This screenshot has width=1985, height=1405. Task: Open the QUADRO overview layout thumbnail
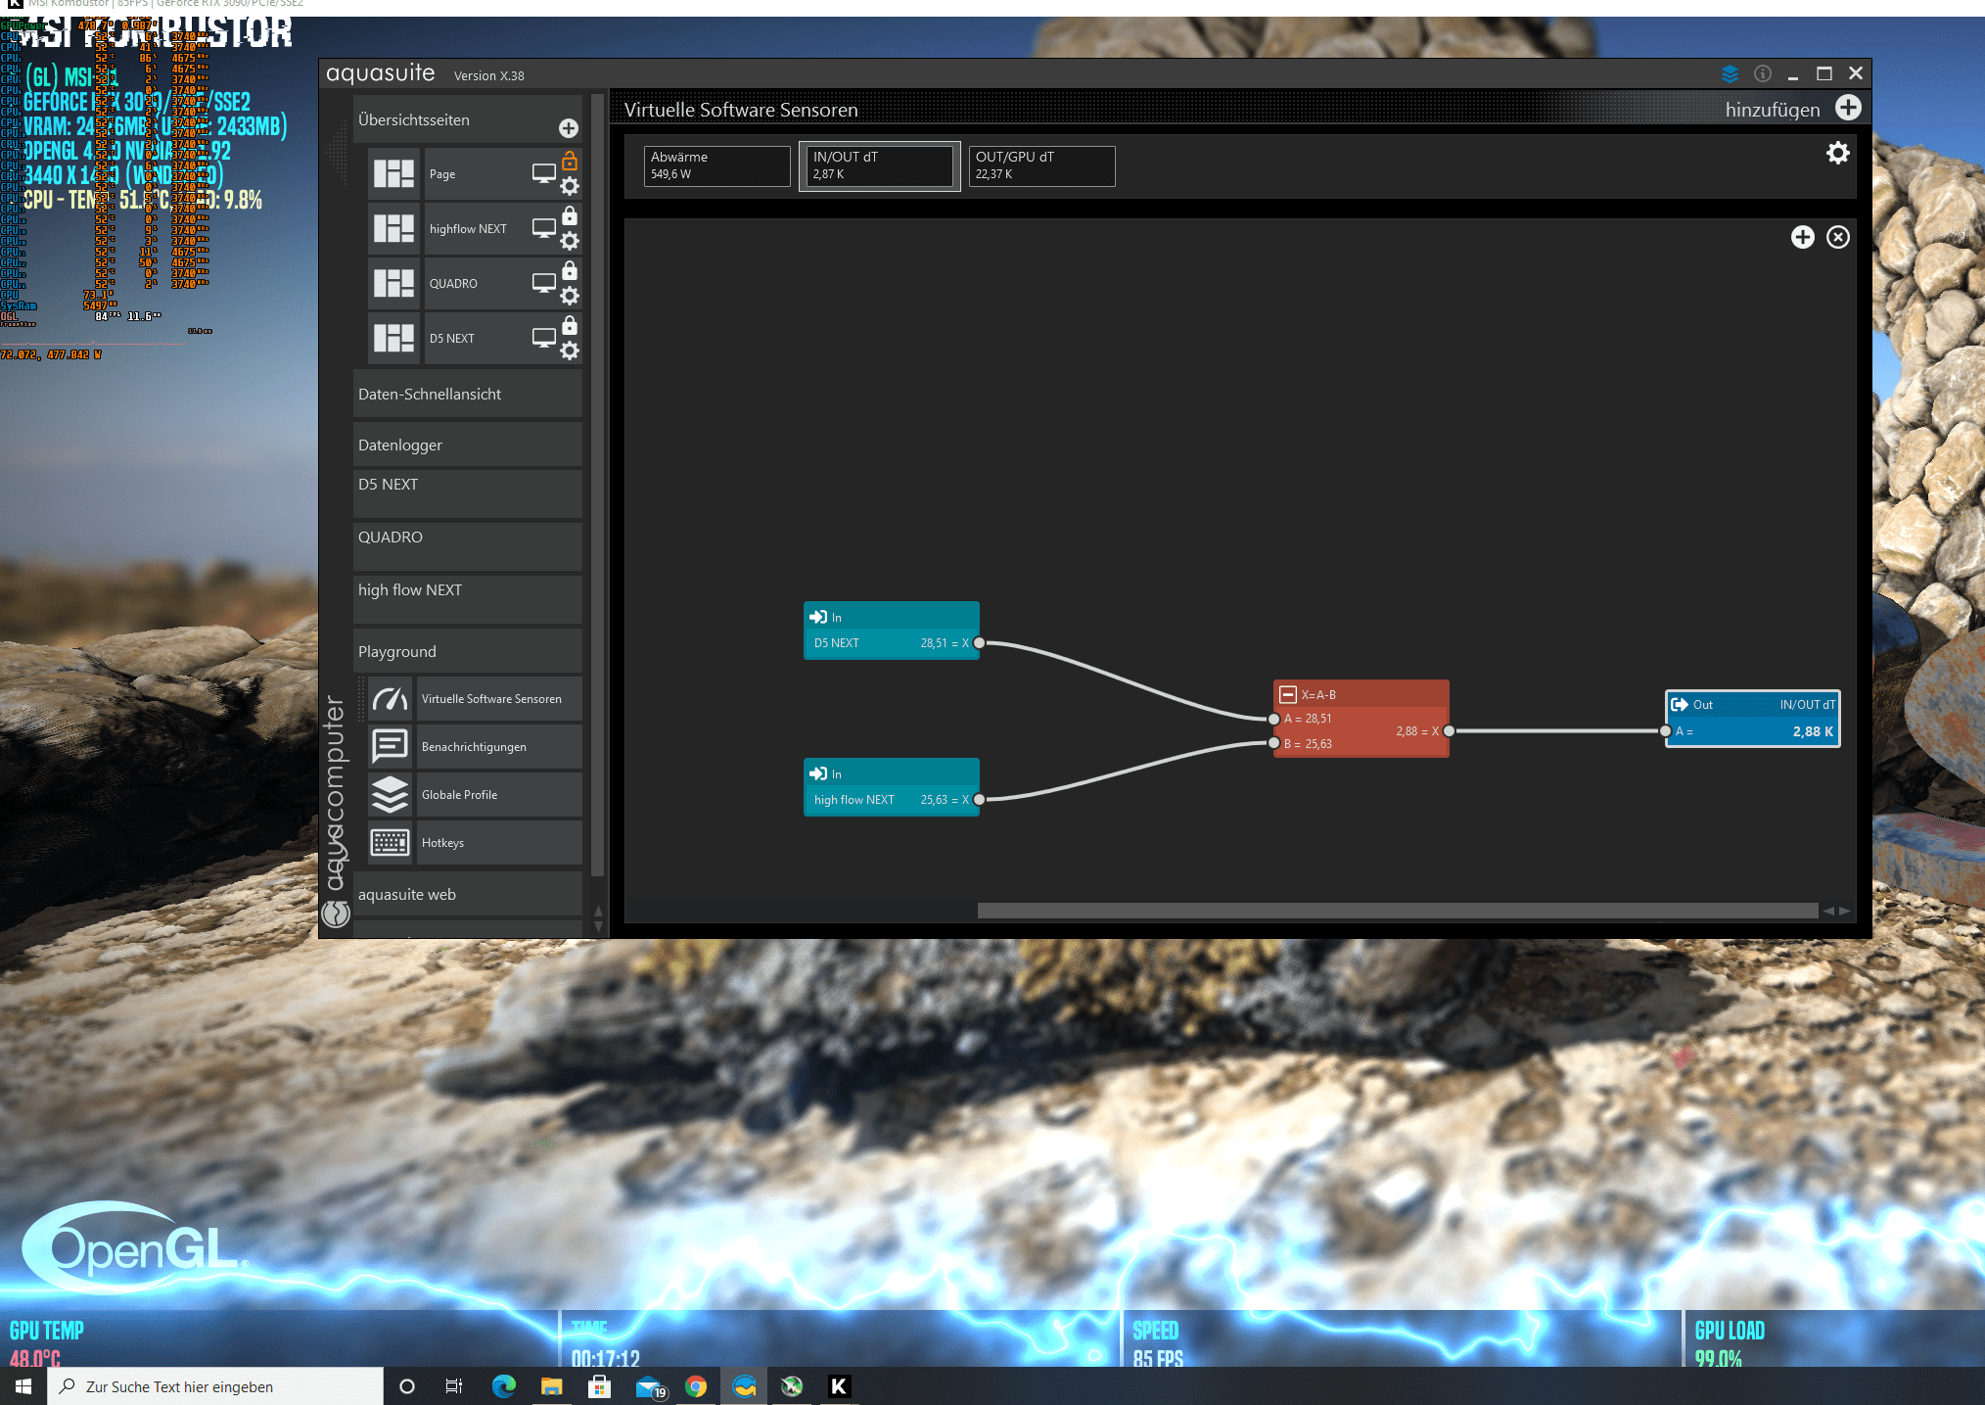(393, 284)
